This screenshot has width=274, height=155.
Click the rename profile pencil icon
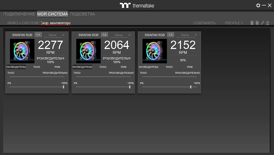pyautogui.click(x=262, y=23)
